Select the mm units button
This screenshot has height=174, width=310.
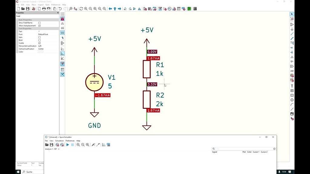pyautogui.click(x=62, y=32)
